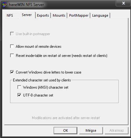
Task: Enable Windows (ANSI) character set
Action: coord(19,87)
